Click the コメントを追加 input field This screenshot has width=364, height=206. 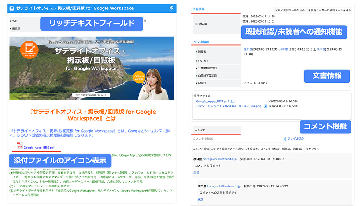237,138
